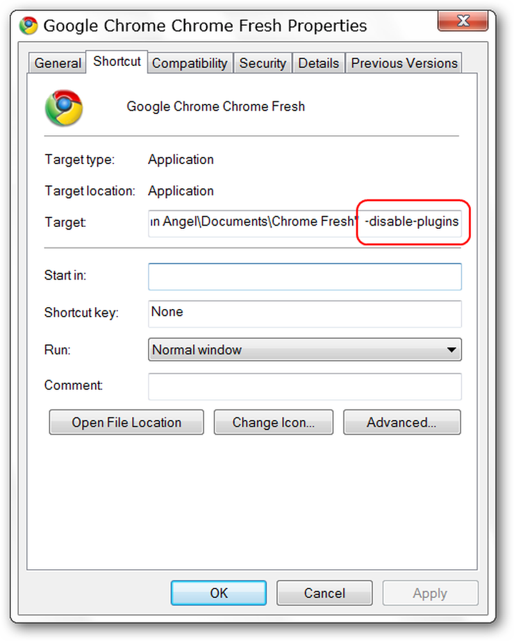
Task: Open the Details tab
Action: click(319, 63)
